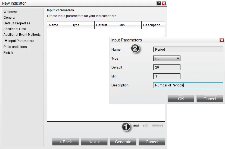Focus the Name field containing Period
The height and width of the screenshot is (149, 225).
(188, 50)
